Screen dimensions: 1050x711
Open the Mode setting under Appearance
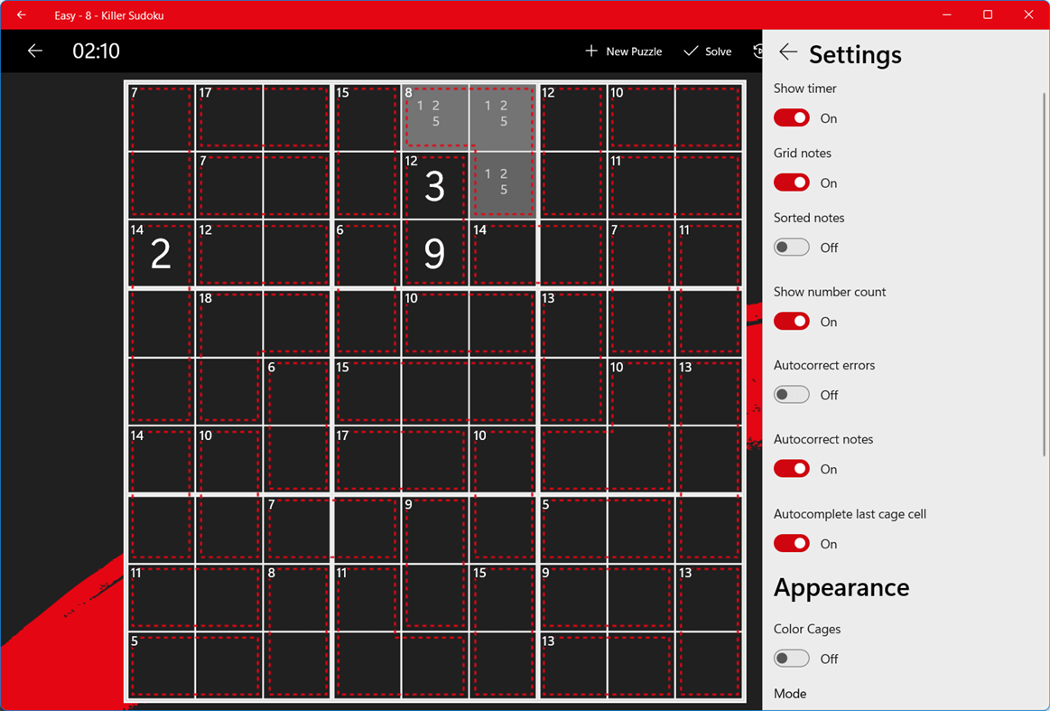(790, 694)
